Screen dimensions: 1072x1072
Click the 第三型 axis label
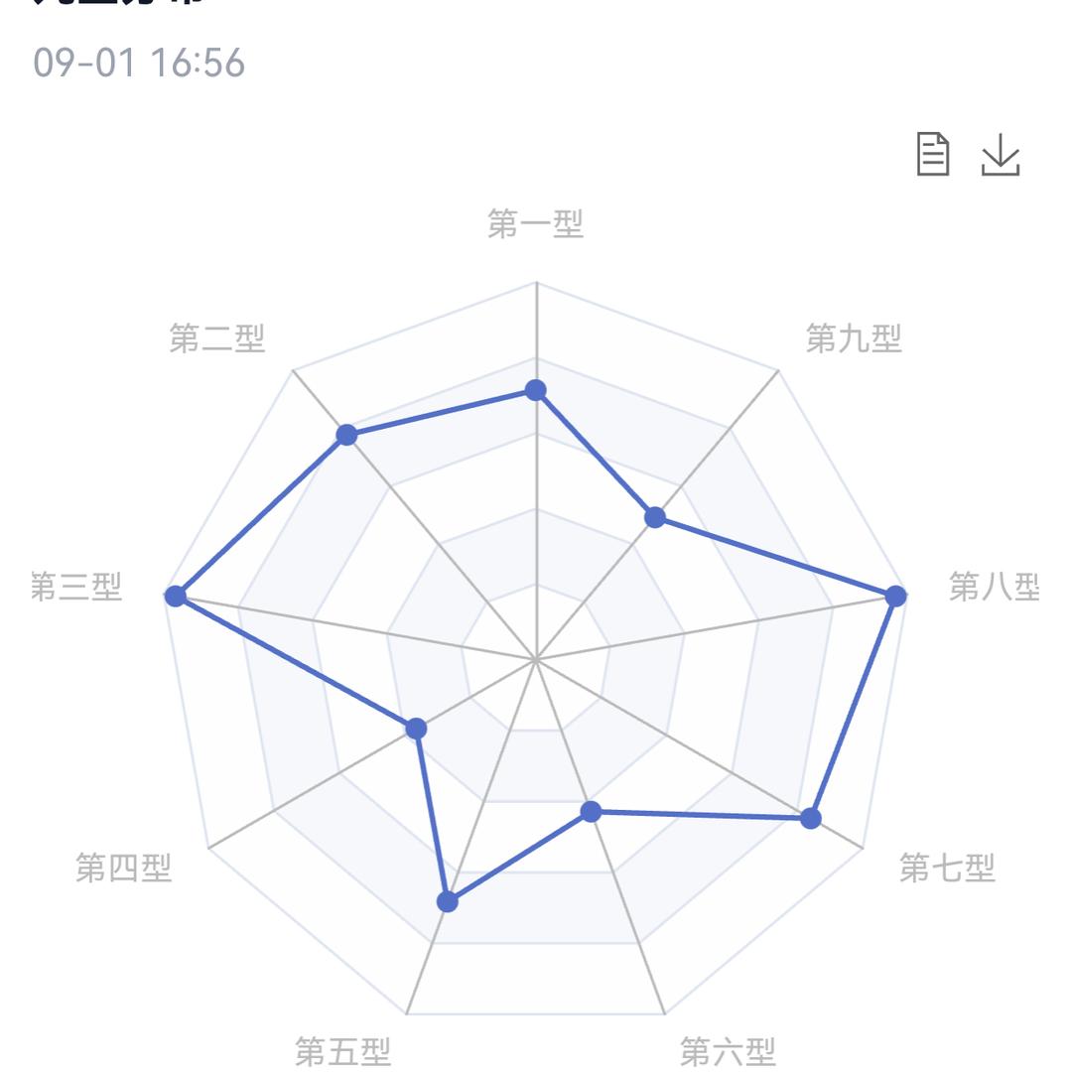75,587
